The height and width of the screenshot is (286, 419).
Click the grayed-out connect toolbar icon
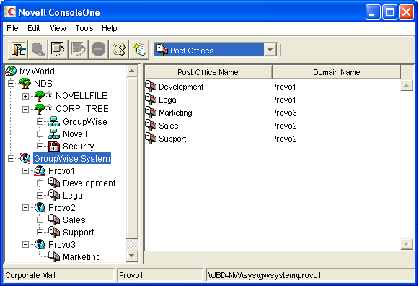(79, 50)
